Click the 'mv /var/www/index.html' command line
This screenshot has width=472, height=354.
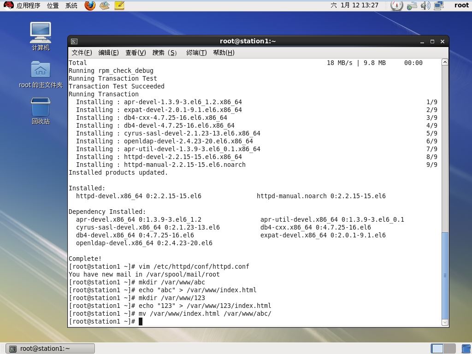[170, 313]
